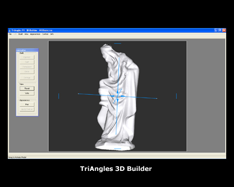Open the Build menu in the menu bar
Viewport: 234px width, 187px height.
tap(20, 34)
